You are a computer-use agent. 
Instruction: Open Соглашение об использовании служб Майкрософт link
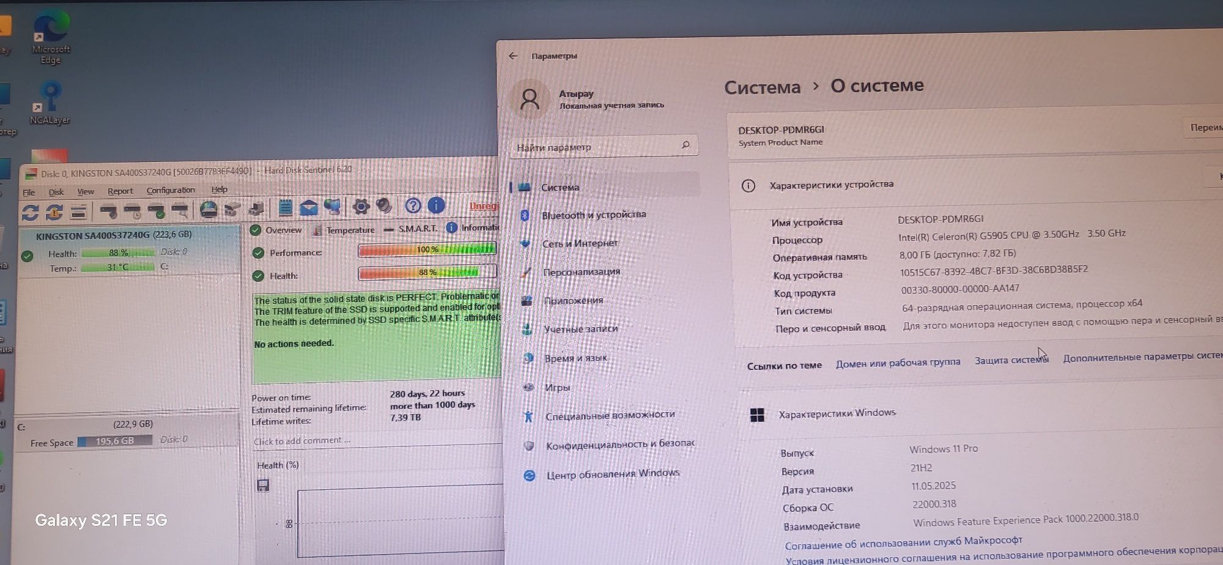903,542
